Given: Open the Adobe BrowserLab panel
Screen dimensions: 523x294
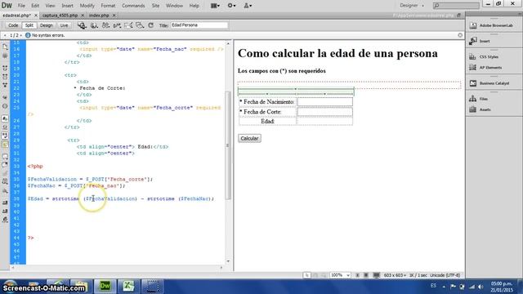Looking at the screenshot, I should pyautogui.click(x=492, y=25).
